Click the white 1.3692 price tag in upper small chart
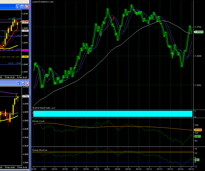The width and height of the screenshot is (205, 171). coord(25,31)
